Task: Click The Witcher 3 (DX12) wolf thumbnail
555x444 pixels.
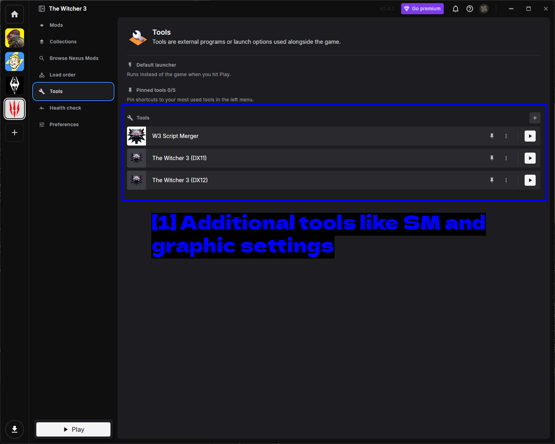Action: (x=136, y=180)
